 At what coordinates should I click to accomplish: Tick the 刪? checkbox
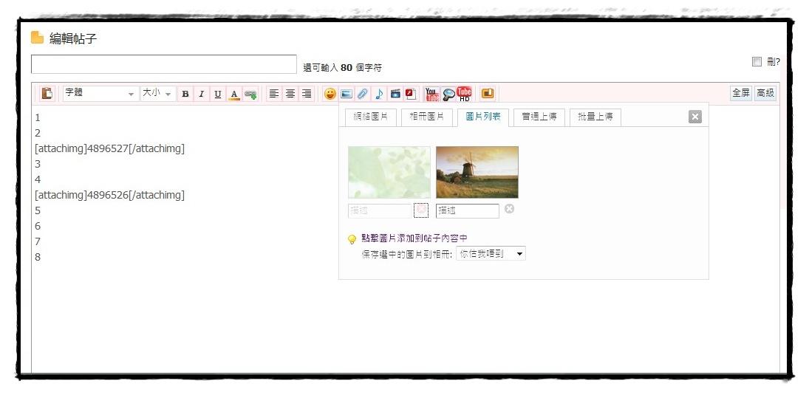click(x=757, y=62)
